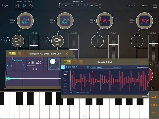This screenshot has height=119, width=159.
Task: Select the SAMPLE tab in Quanta sidebar
Action: [x=65, y=73]
